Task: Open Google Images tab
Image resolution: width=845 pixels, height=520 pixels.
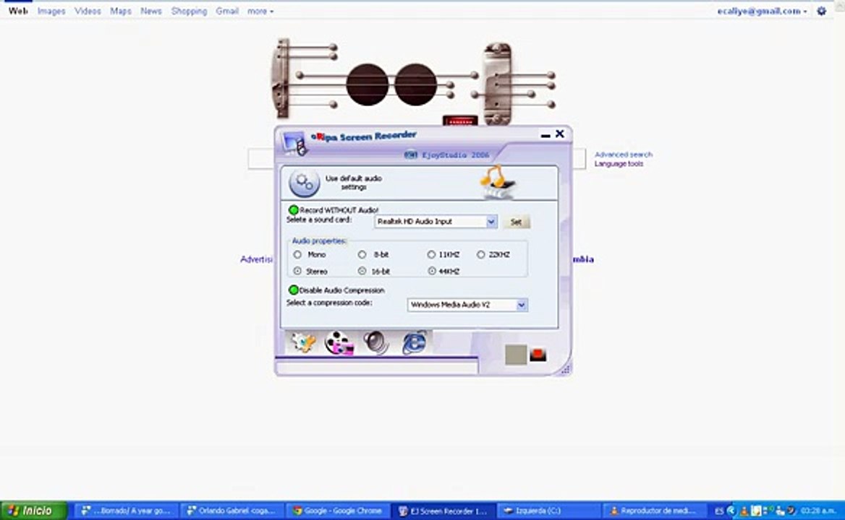Action: 51,11
